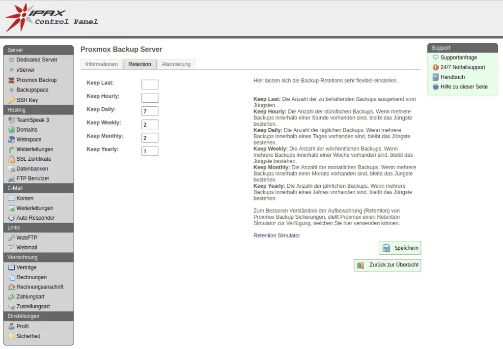Viewport: 503px width, 349px height.
Task: Open TeamSpeak 3 via its icon
Action: pyautogui.click(x=12, y=120)
